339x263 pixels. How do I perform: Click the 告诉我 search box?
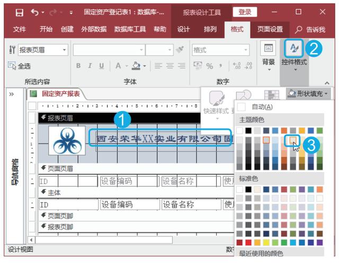(310, 29)
